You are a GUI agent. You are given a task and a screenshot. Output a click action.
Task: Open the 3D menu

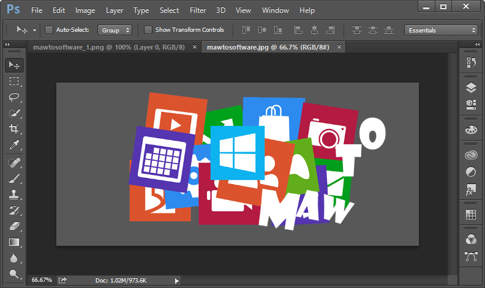coord(220,10)
